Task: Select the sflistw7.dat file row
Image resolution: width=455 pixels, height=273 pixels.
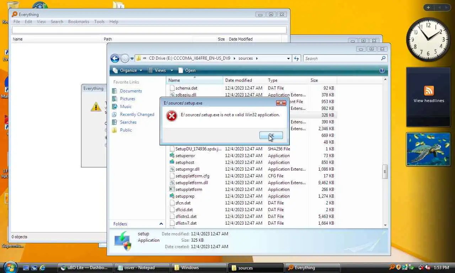Action: tap(252, 223)
